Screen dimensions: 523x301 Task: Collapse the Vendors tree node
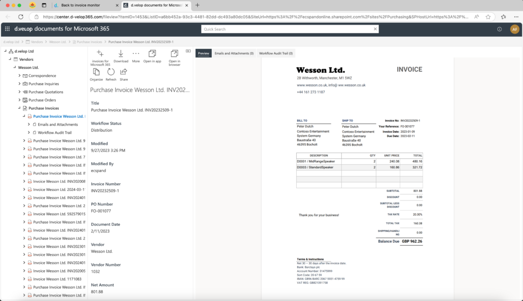[10, 59]
